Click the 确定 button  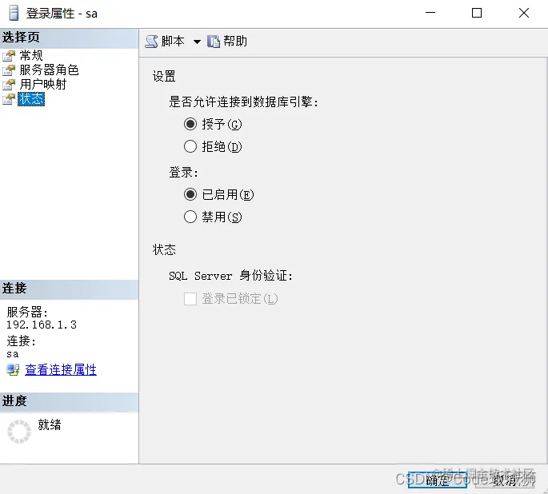point(438,480)
